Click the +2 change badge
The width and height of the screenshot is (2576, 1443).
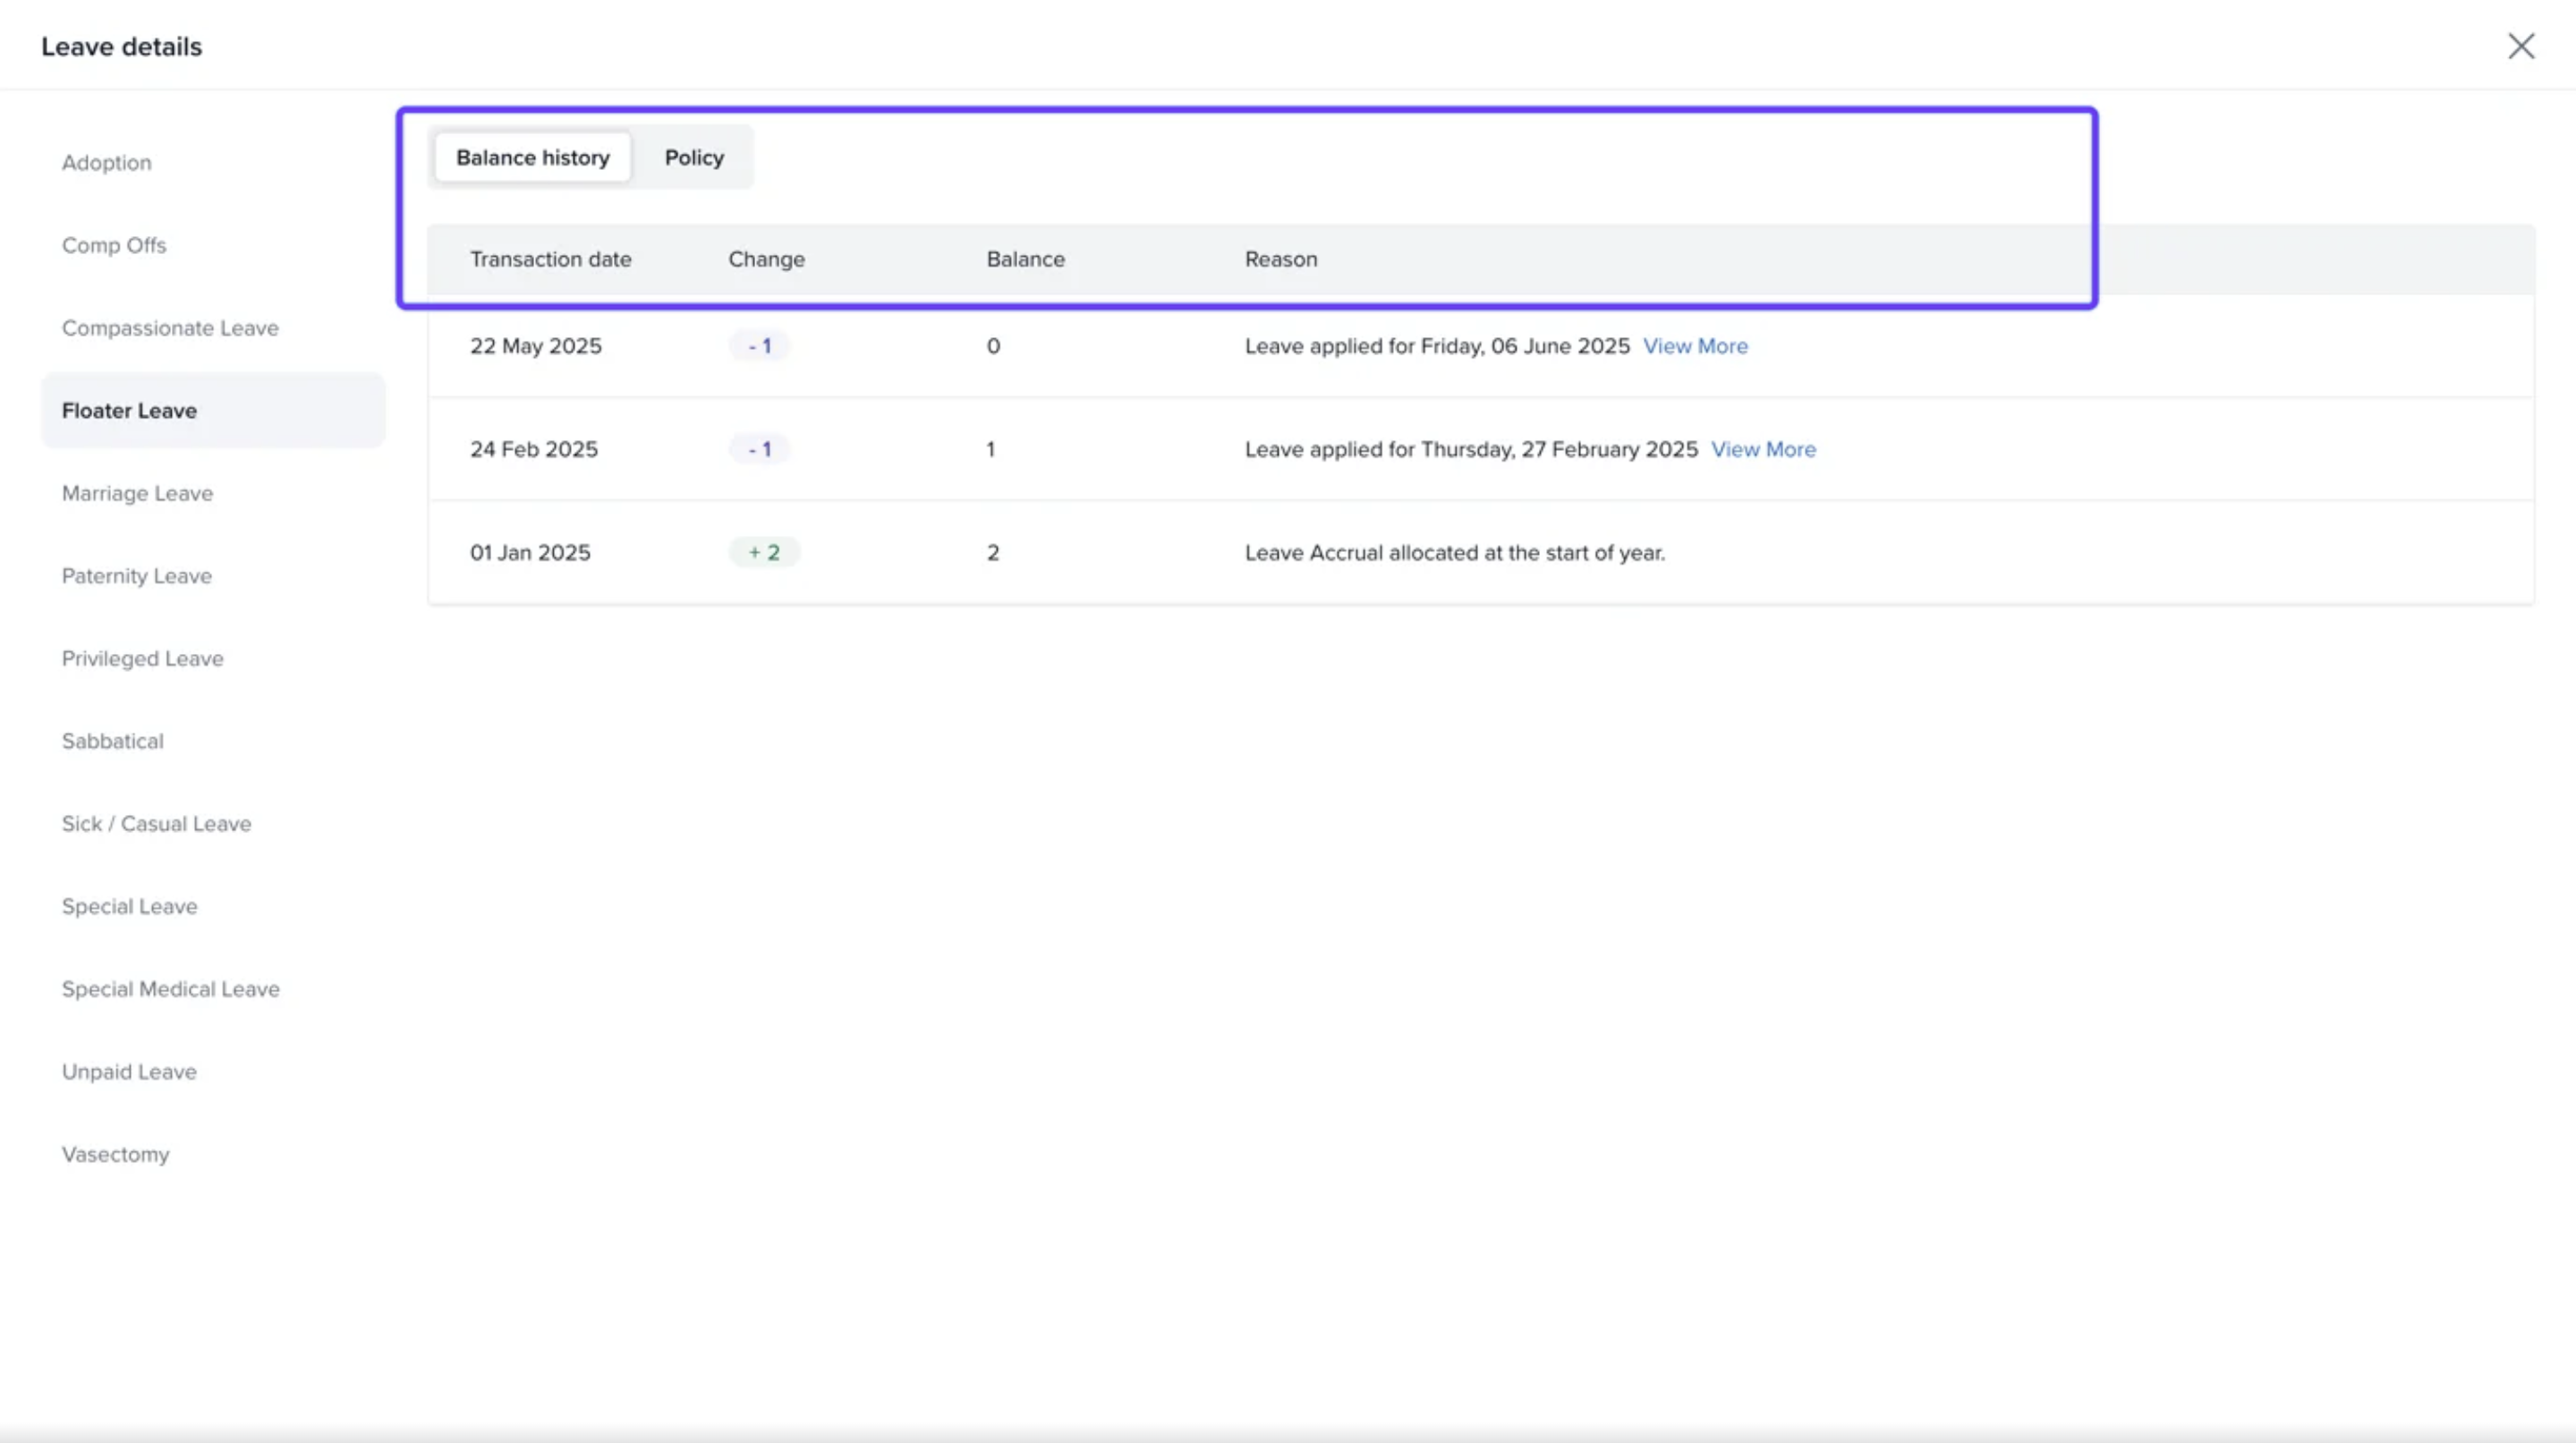point(764,553)
